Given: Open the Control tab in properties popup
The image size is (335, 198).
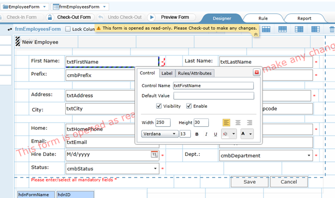Looking at the screenshot, I should pos(147,73).
